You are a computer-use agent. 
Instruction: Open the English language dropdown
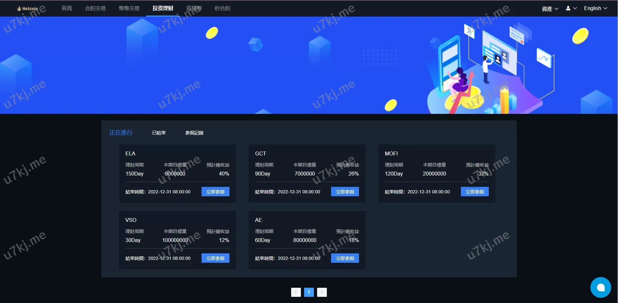[x=595, y=8]
